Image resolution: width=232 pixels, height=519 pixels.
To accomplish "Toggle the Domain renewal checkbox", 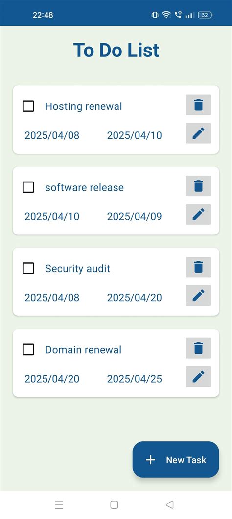I will tap(28, 350).
